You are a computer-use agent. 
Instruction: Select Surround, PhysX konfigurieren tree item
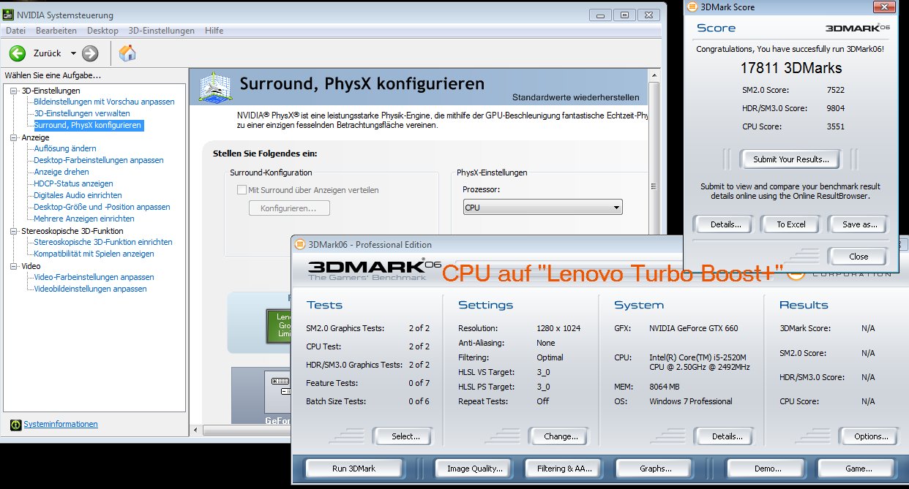88,125
